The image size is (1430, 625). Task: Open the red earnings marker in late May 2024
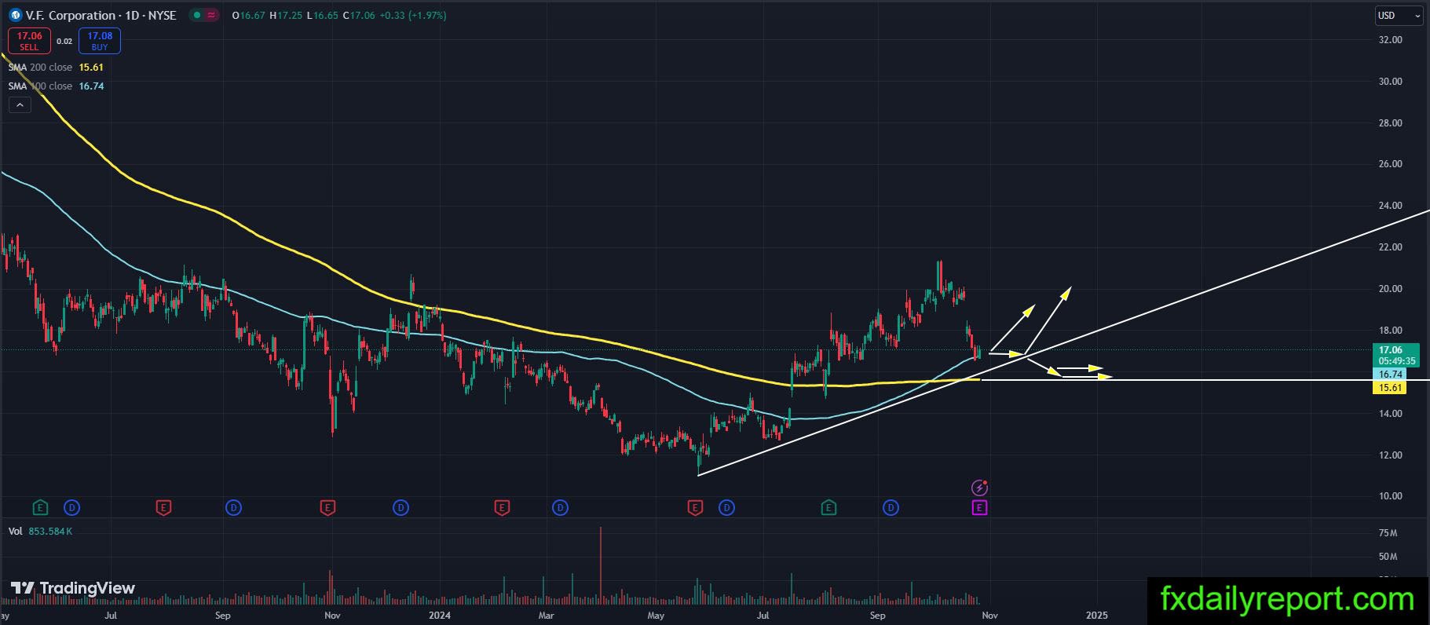coord(695,508)
